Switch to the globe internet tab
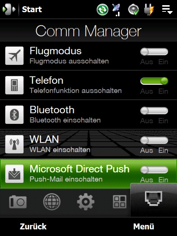Screen dimensions: 177x236 click(52, 202)
